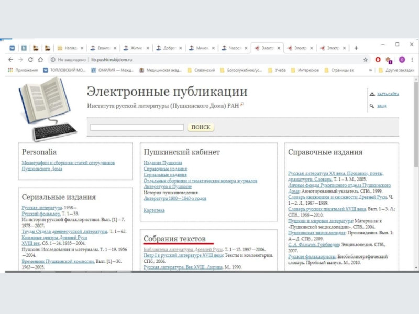The image size is (419, 314).
Task: Open 'Словарь русских писателей XVIII века' link
Action: pyautogui.click(x=327, y=209)
